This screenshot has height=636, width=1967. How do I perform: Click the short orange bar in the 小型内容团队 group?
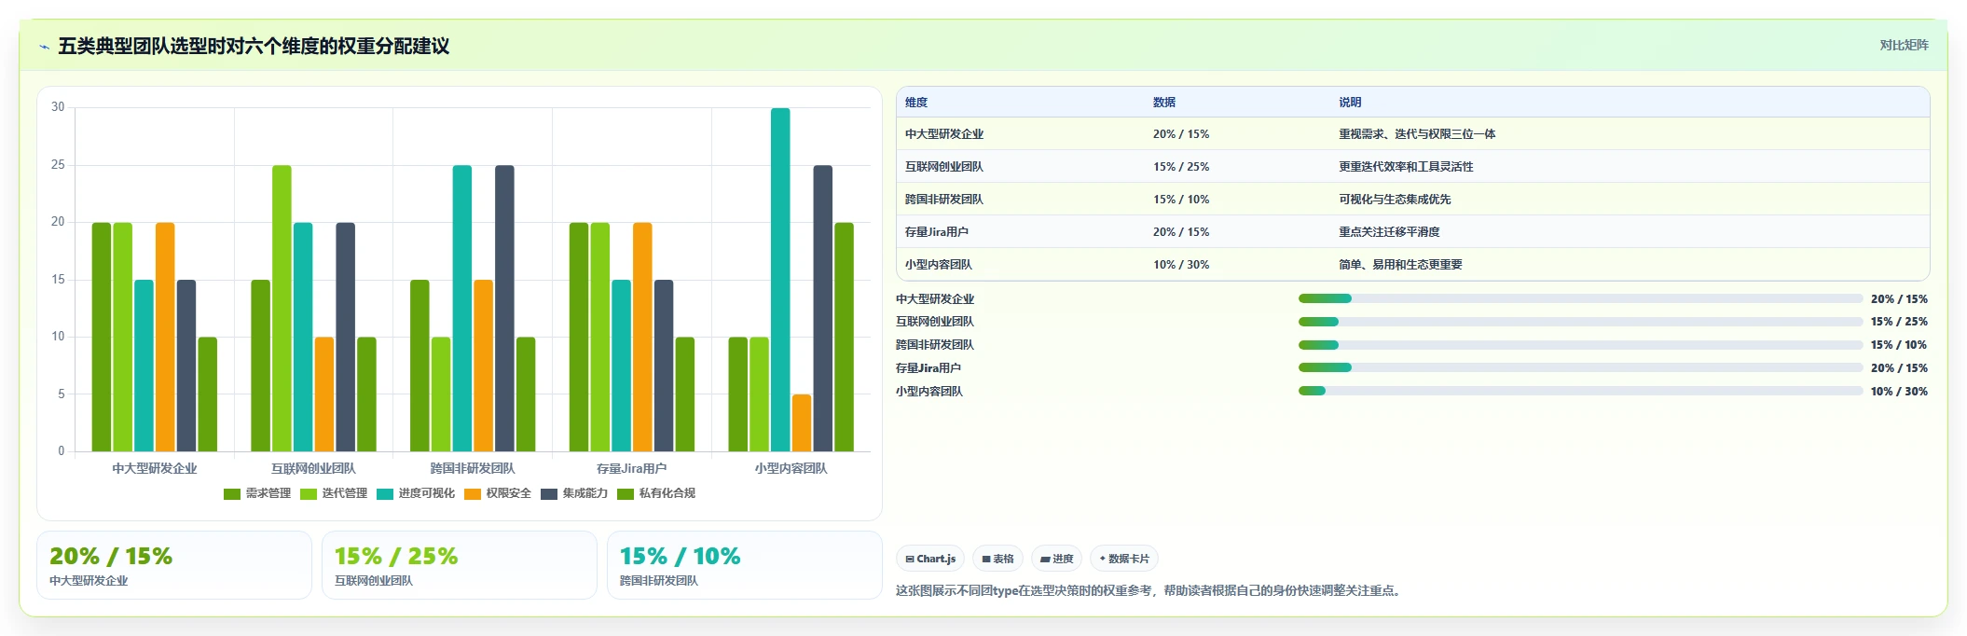802,423
